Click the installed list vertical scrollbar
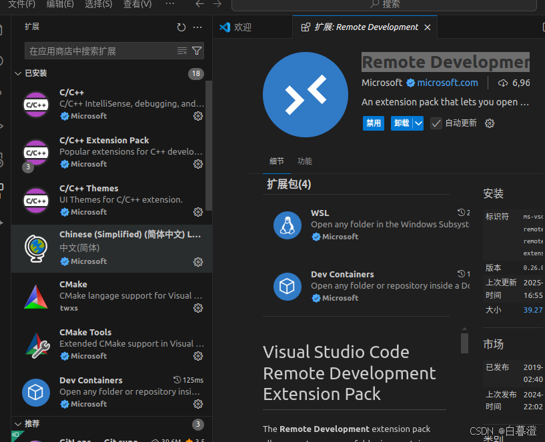 [x=209, y=145]
